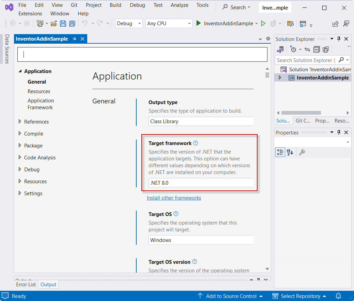Screen dimensions: 354x301
Task: Open the properties page settings gear
Action: click(268, 39)
